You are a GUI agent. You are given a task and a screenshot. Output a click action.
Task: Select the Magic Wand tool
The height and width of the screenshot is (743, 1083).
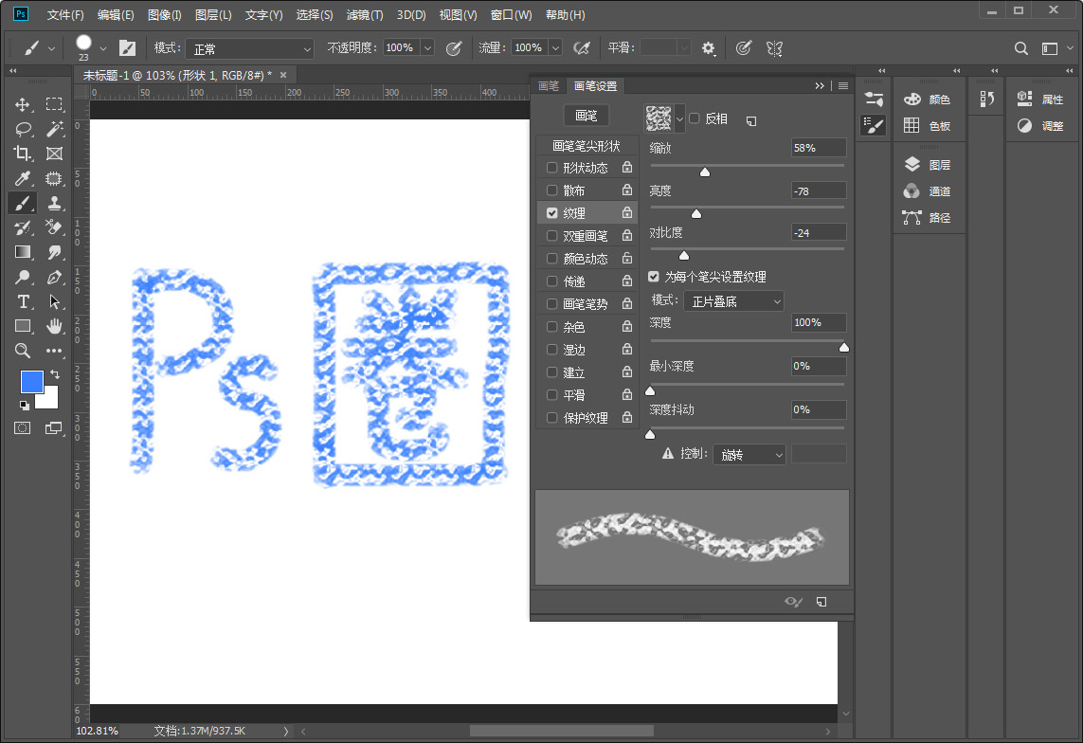click(x=54, y=129)
